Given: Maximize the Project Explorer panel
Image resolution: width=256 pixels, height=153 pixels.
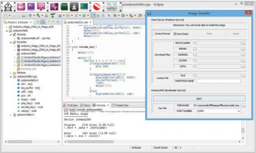Looking at the screenshot, I should (58, 22).
